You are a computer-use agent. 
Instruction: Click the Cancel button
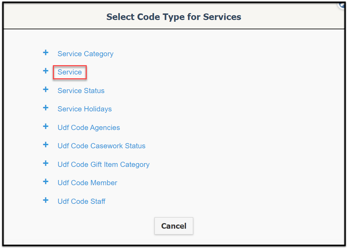(174, 226)
